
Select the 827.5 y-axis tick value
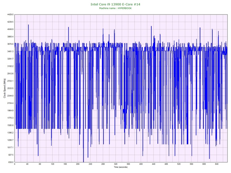click(x=11, y=155)
